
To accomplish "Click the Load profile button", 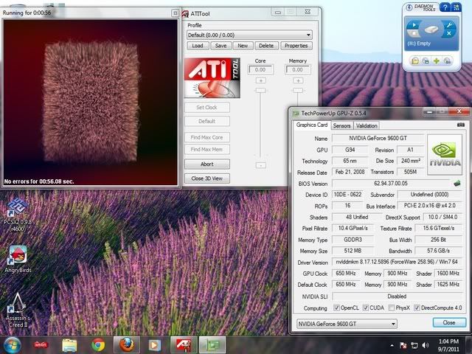I will tap(198, 46).
